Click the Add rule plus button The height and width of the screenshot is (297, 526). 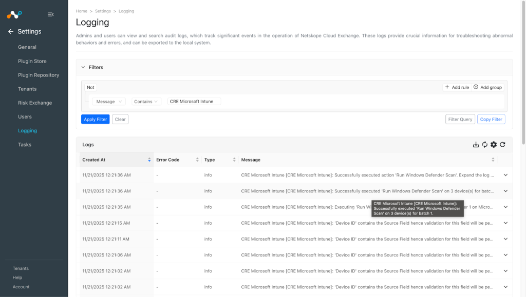(457, 87)
